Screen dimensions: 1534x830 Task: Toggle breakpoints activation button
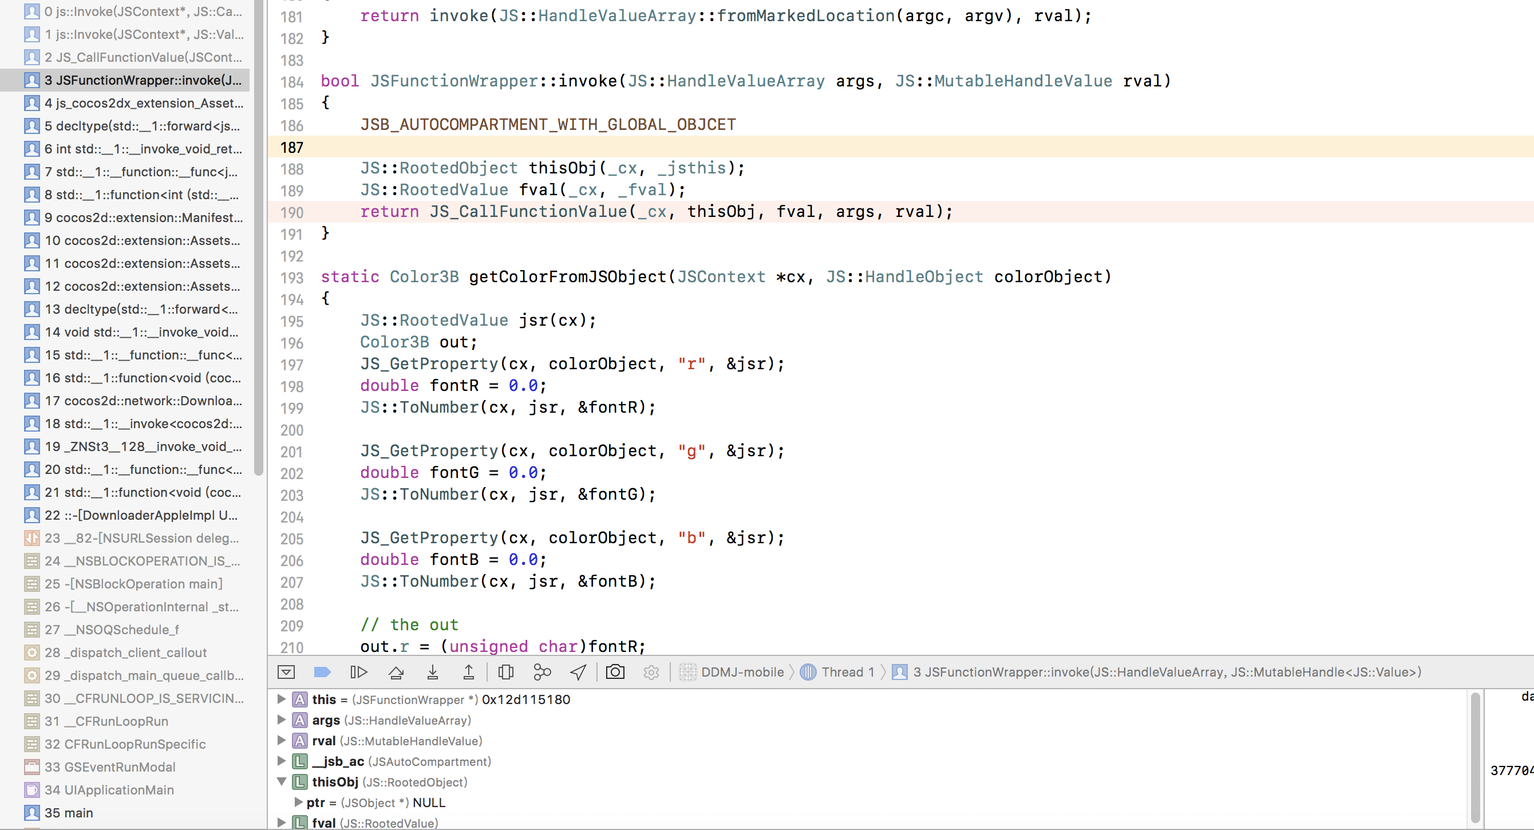[322, 672]
